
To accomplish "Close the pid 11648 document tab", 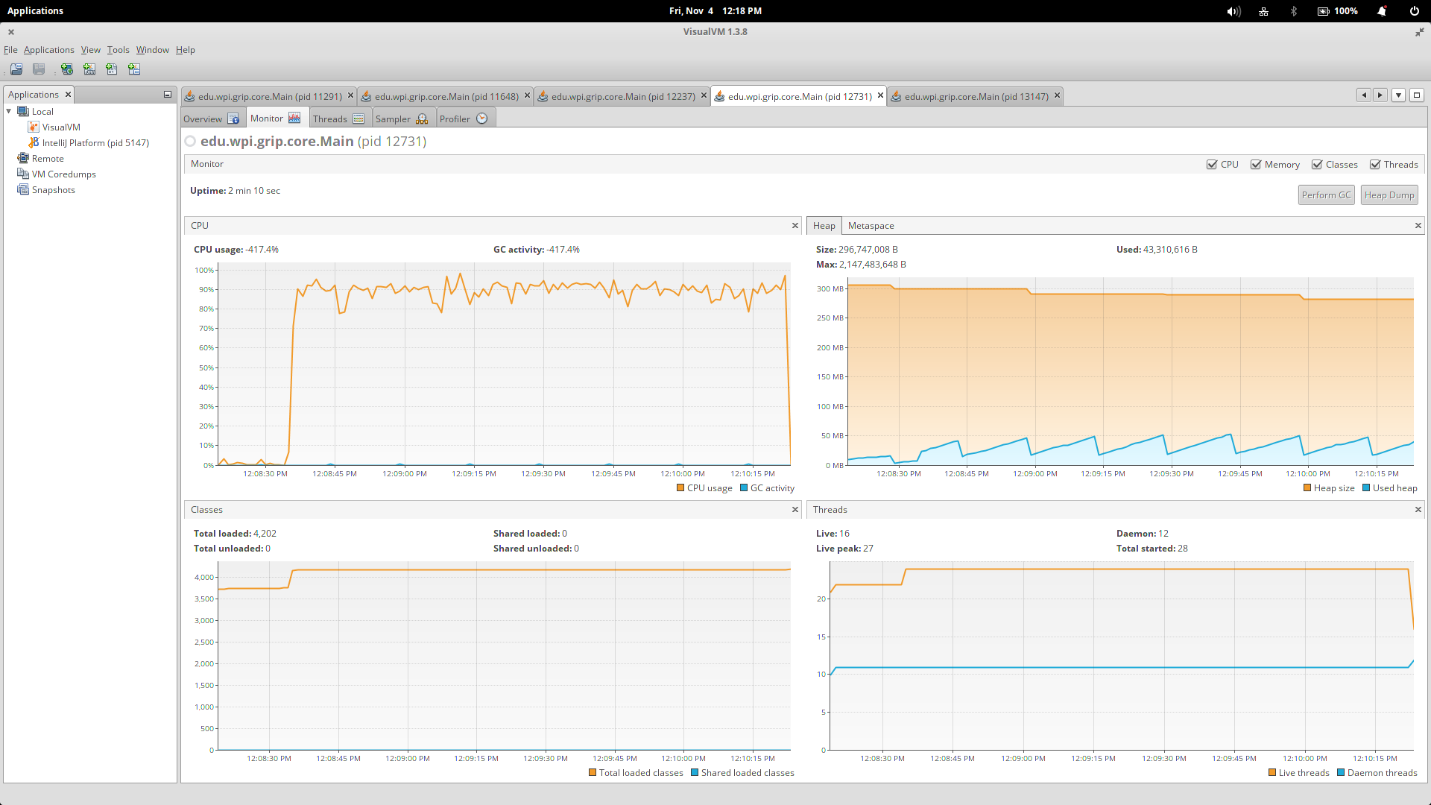I will [x=527, y=95].
